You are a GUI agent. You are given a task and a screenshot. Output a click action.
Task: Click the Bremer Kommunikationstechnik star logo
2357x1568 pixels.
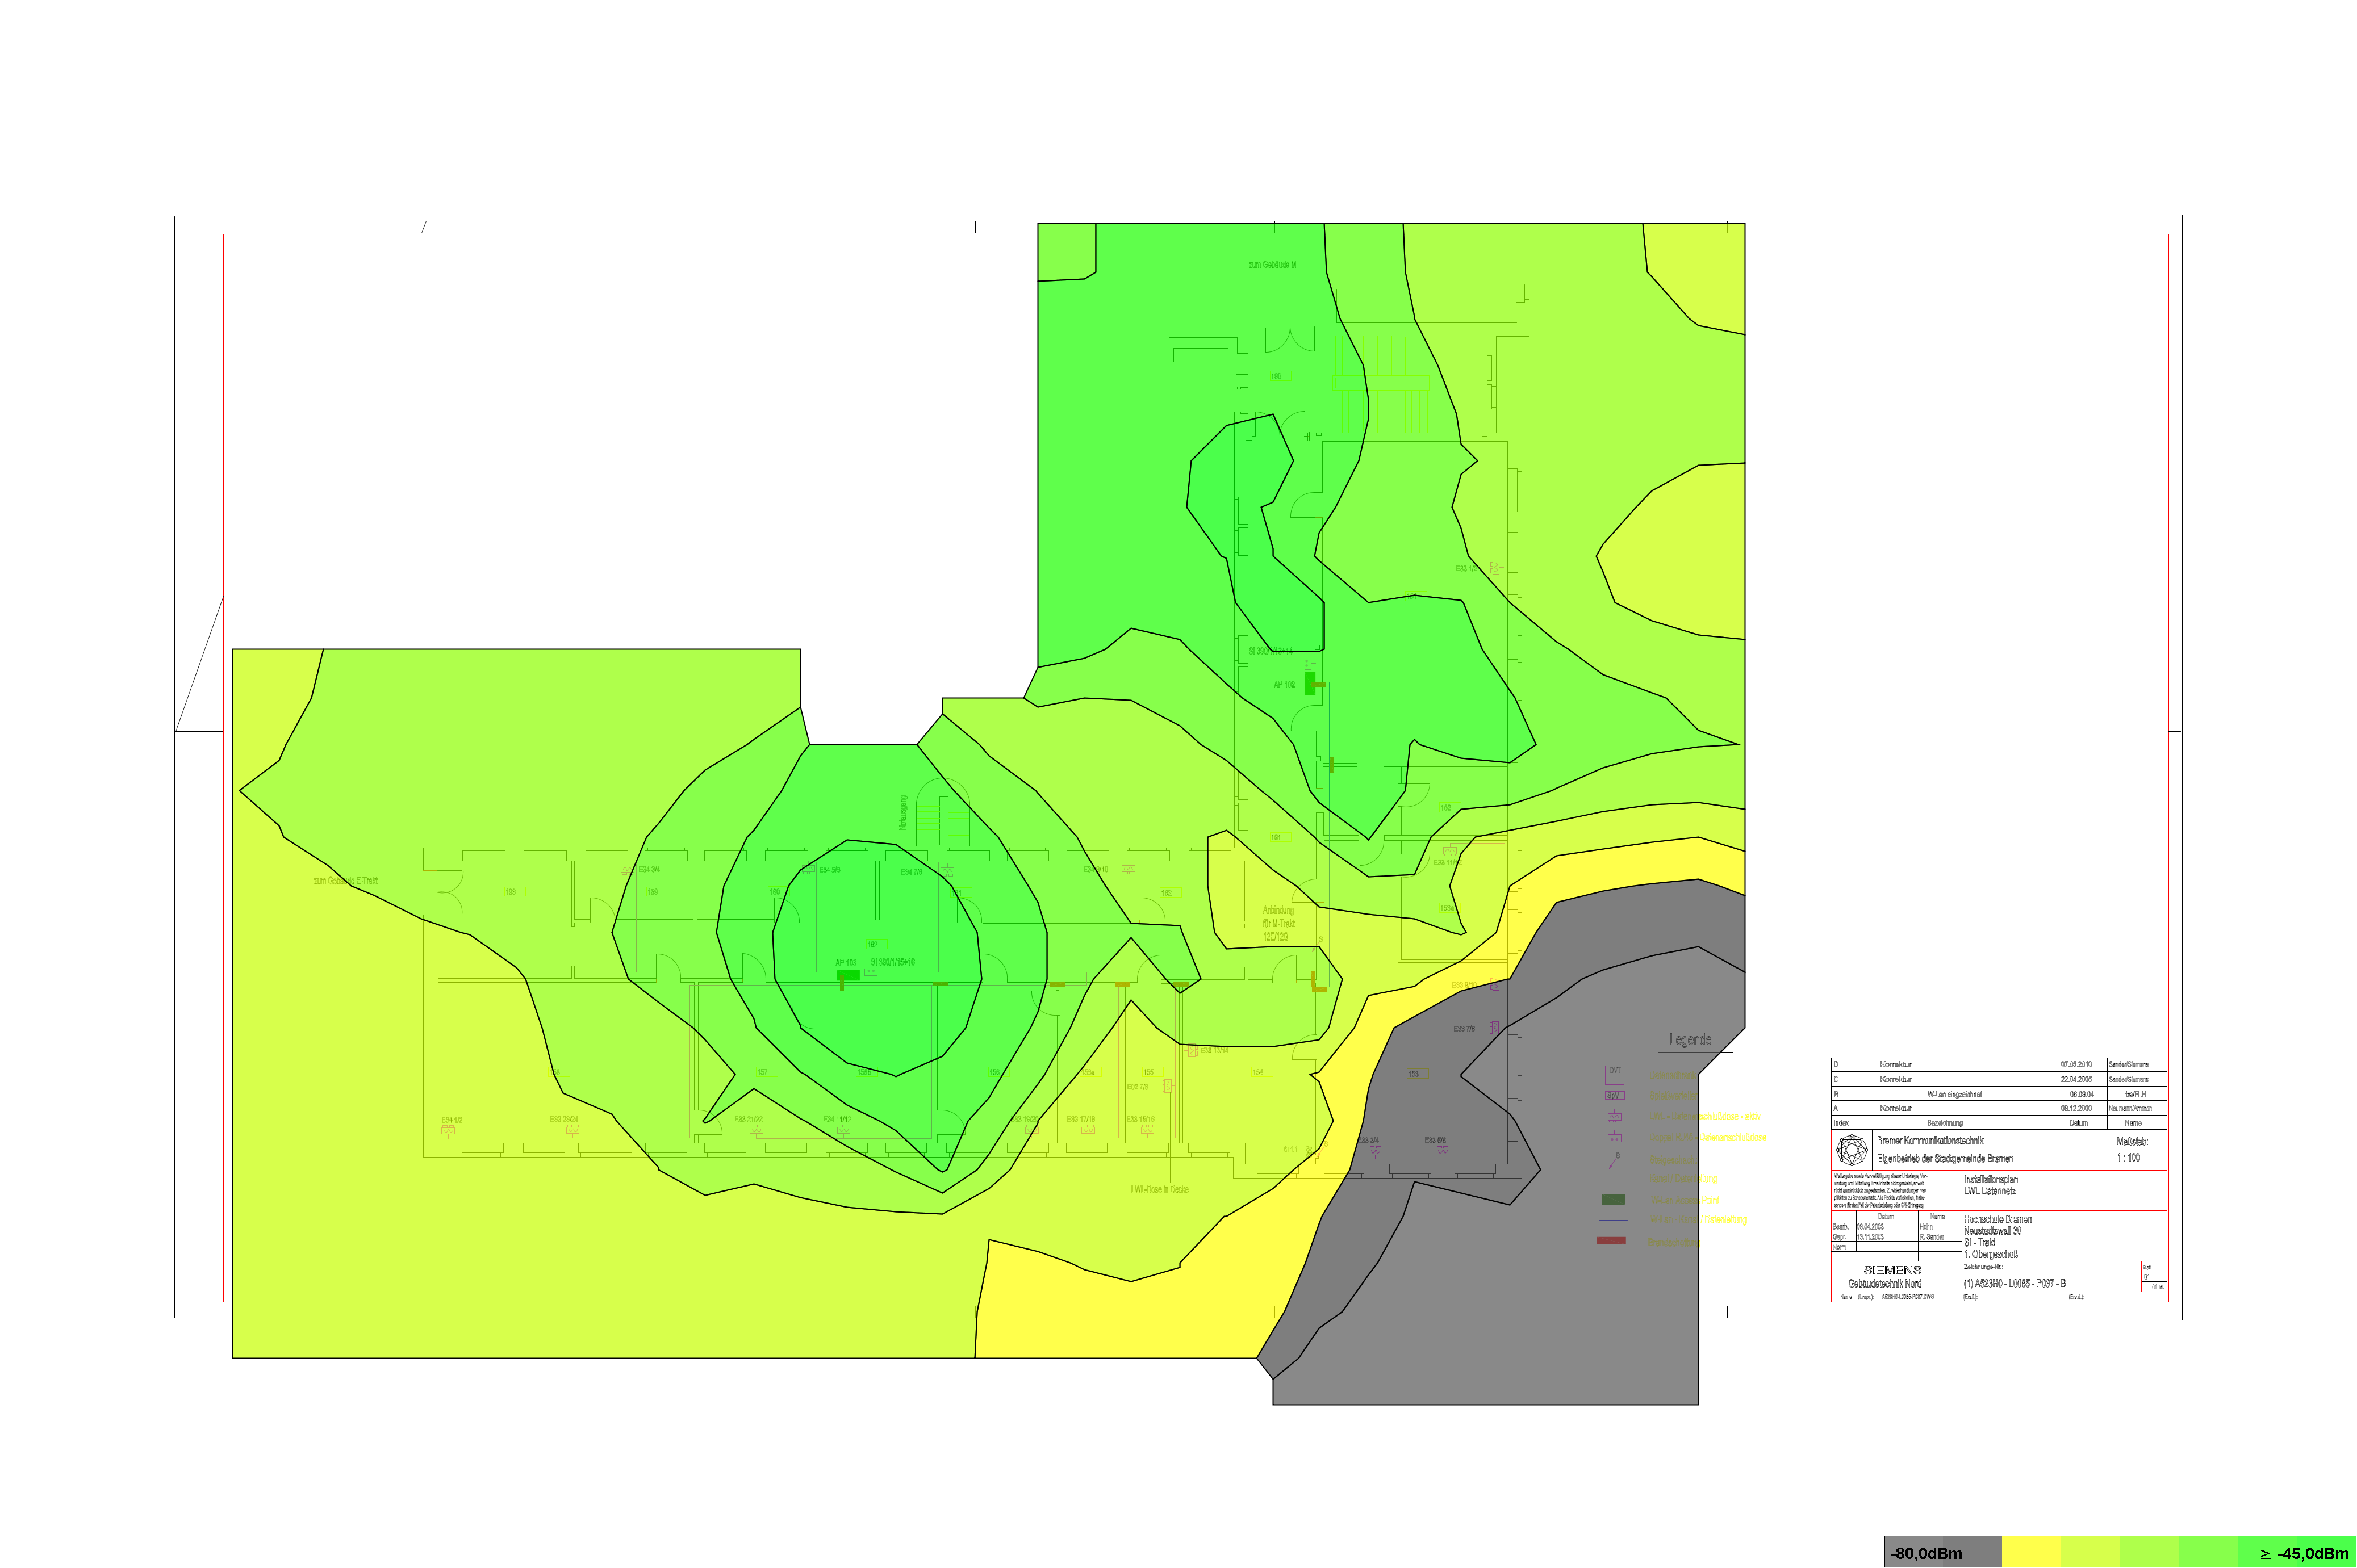(x=1852, y=1149)
